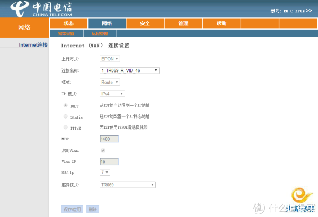Screen dimensions: 318x217
Task: Open the IP 模式 IPv4 dropdown
Action: tap(112, 94)
